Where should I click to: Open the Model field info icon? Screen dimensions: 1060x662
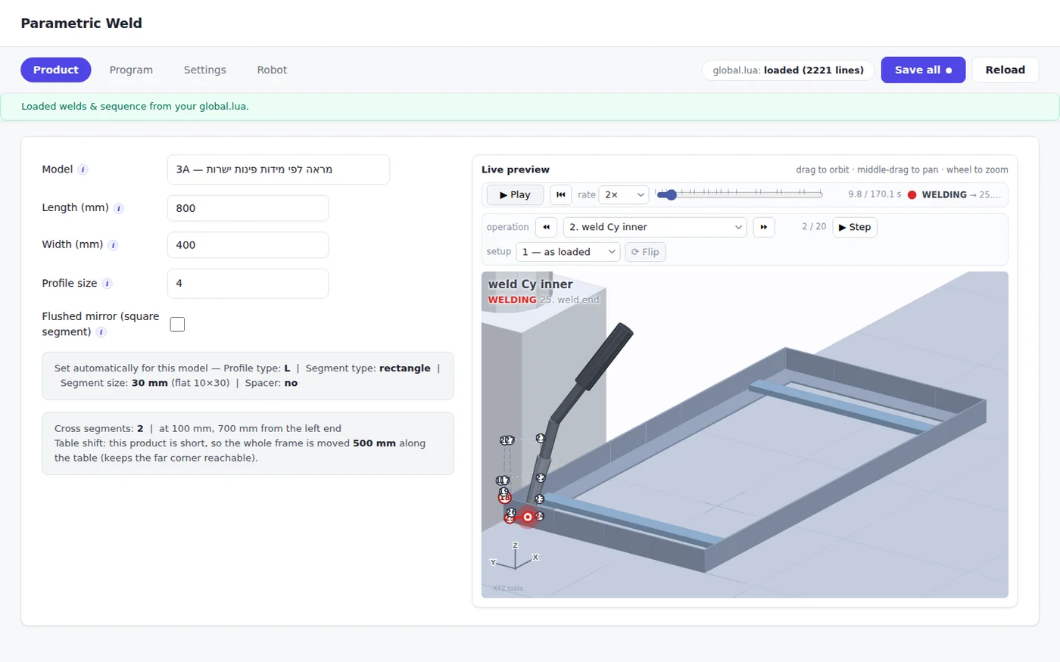tap(83, 169)
